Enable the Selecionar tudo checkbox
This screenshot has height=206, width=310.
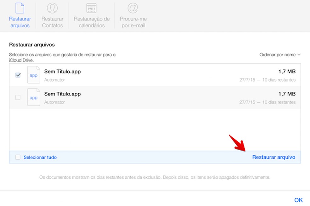18,157
